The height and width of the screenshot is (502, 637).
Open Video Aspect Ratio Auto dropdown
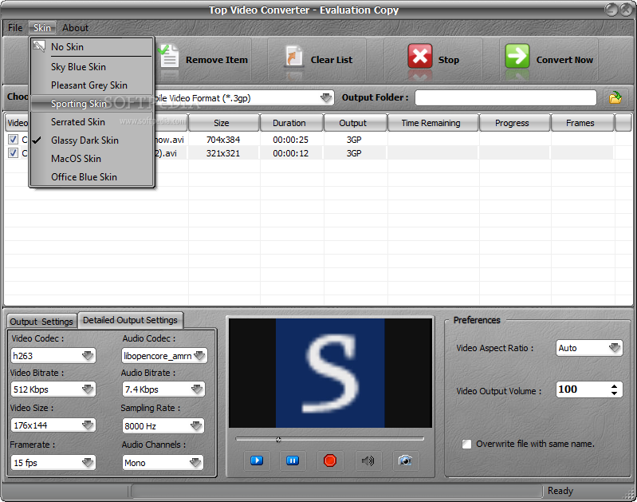point(615,348)
